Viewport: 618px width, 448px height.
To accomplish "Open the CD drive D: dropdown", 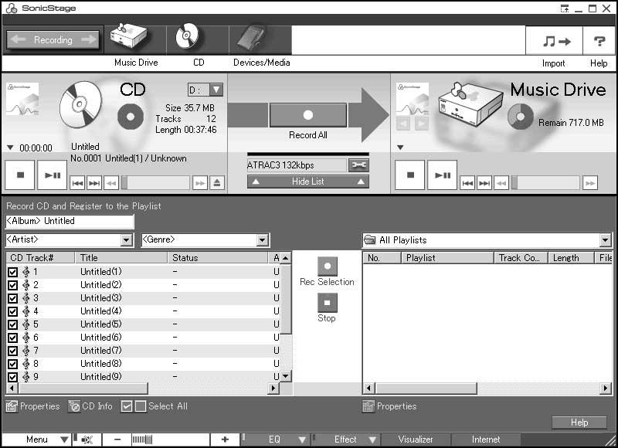I will (216, 90).
